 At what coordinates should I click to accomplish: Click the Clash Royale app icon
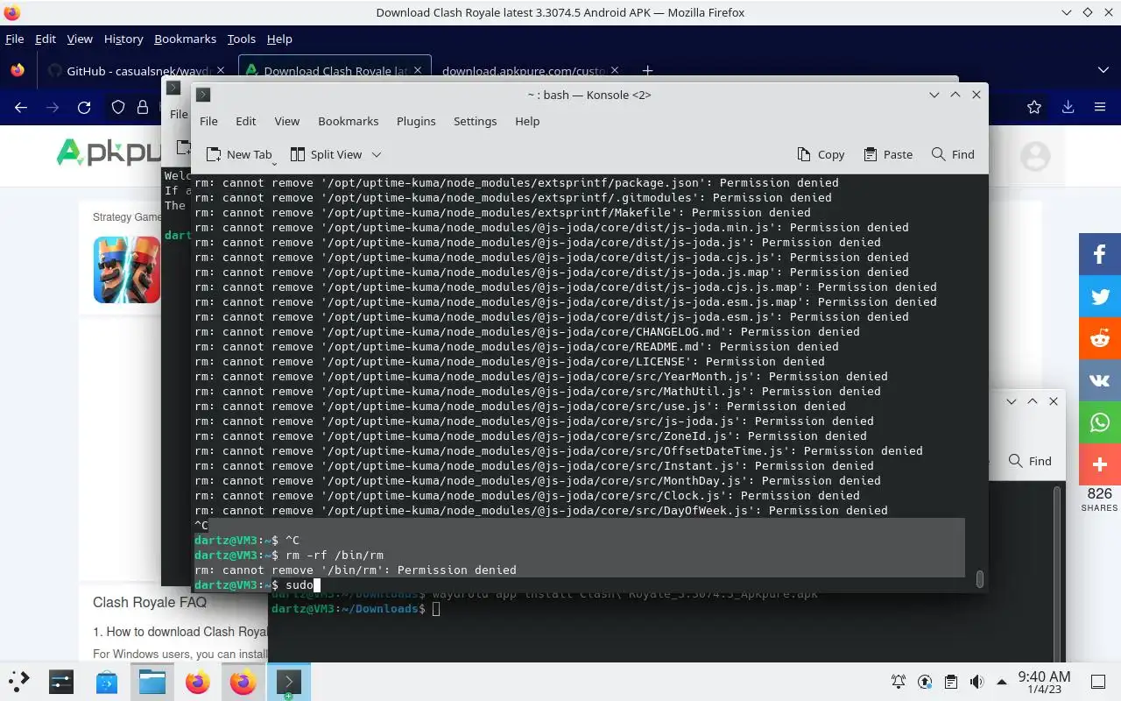pos(127,270)
